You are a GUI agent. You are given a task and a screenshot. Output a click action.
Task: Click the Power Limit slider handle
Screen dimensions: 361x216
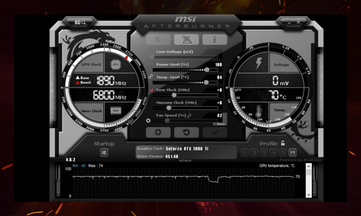coord(207,70)
